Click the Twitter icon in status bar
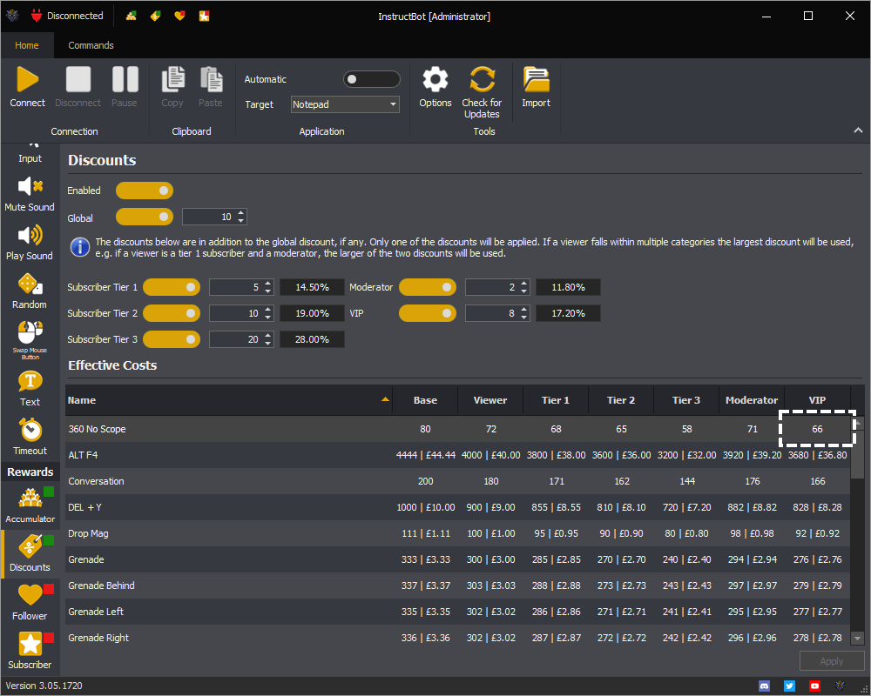This screenshot has height=696, width=871. pos(789,686)
